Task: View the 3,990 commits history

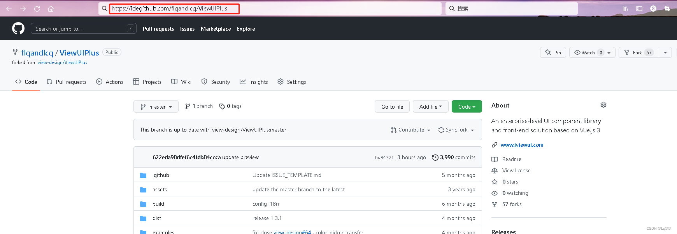Action: pyautogui.click(x=454, y=157)
